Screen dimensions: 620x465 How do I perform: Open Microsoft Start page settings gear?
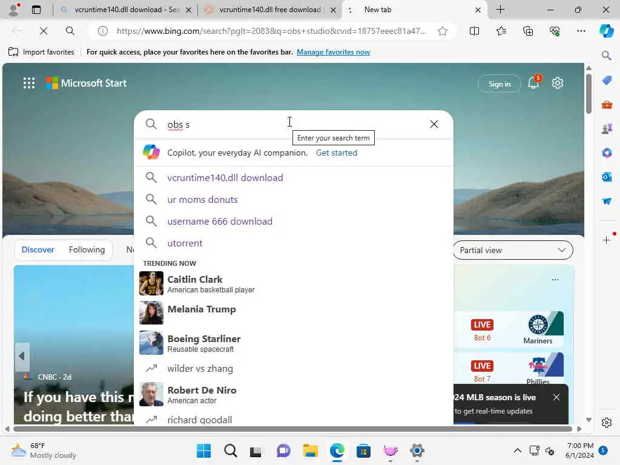pos(558,83)
